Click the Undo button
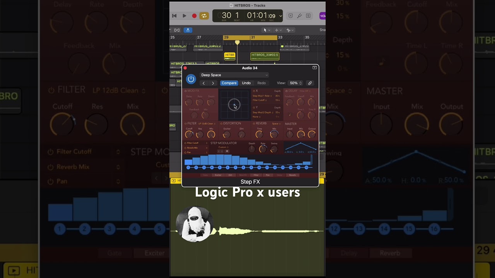 246,83
